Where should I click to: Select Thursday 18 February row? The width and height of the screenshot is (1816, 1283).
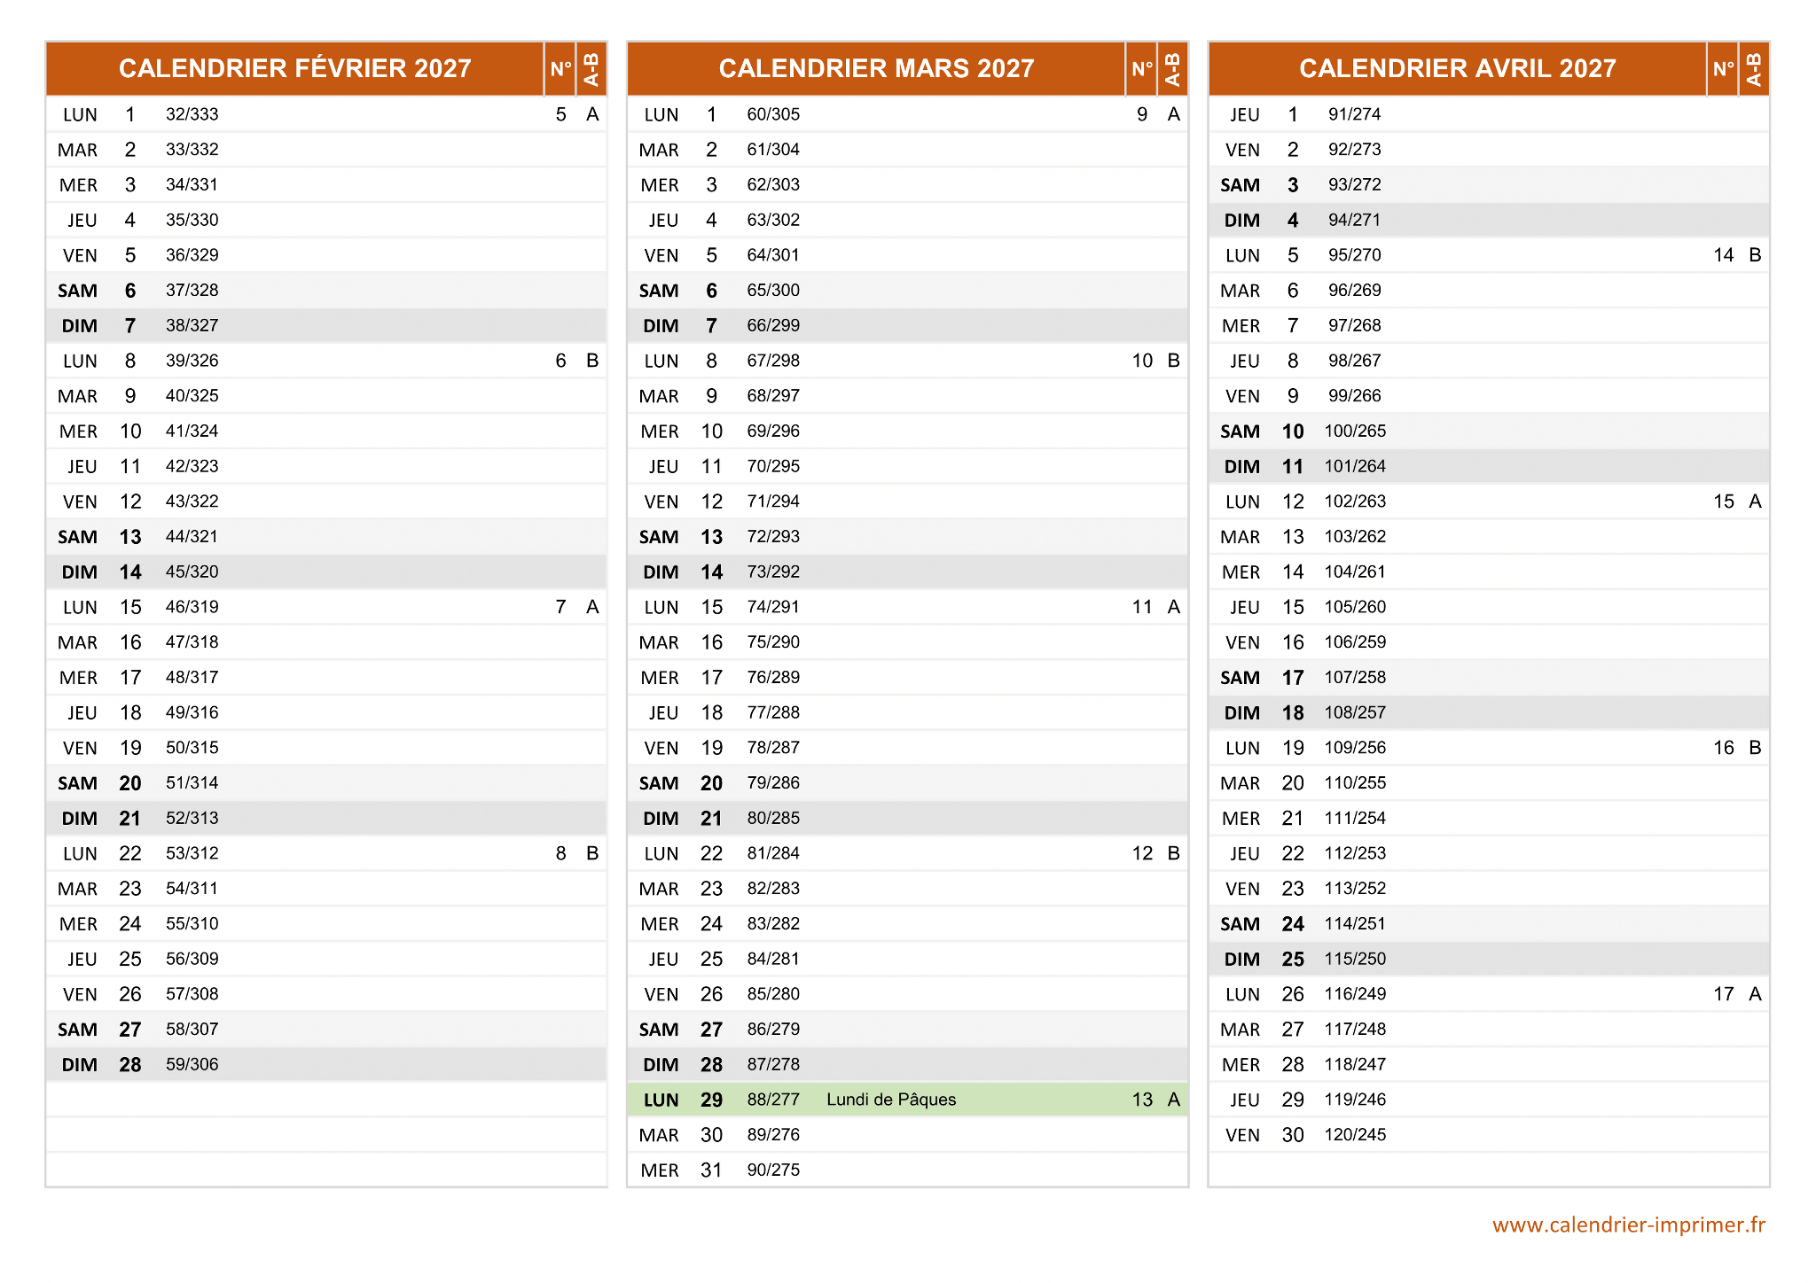coord(326,712)
